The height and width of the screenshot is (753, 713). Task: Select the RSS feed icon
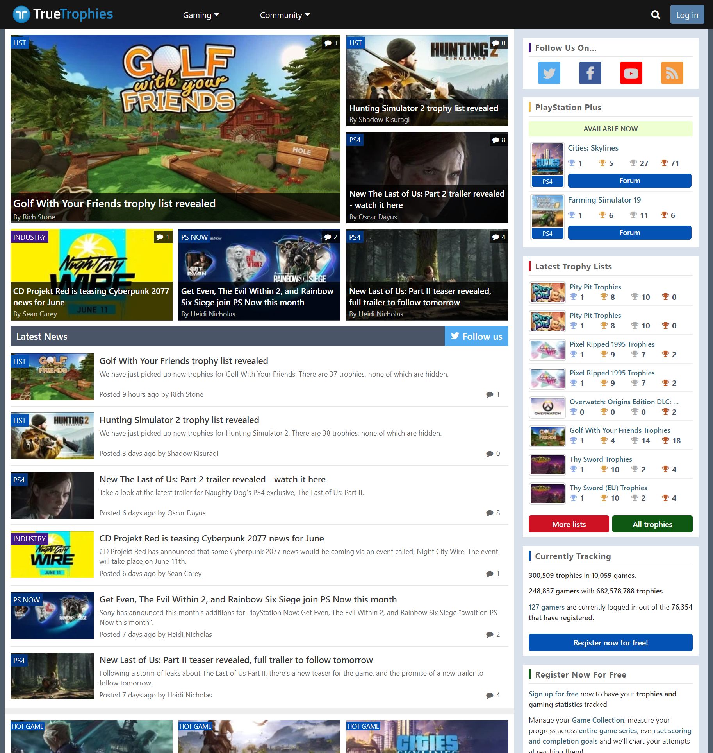click(x=672, y=73)
